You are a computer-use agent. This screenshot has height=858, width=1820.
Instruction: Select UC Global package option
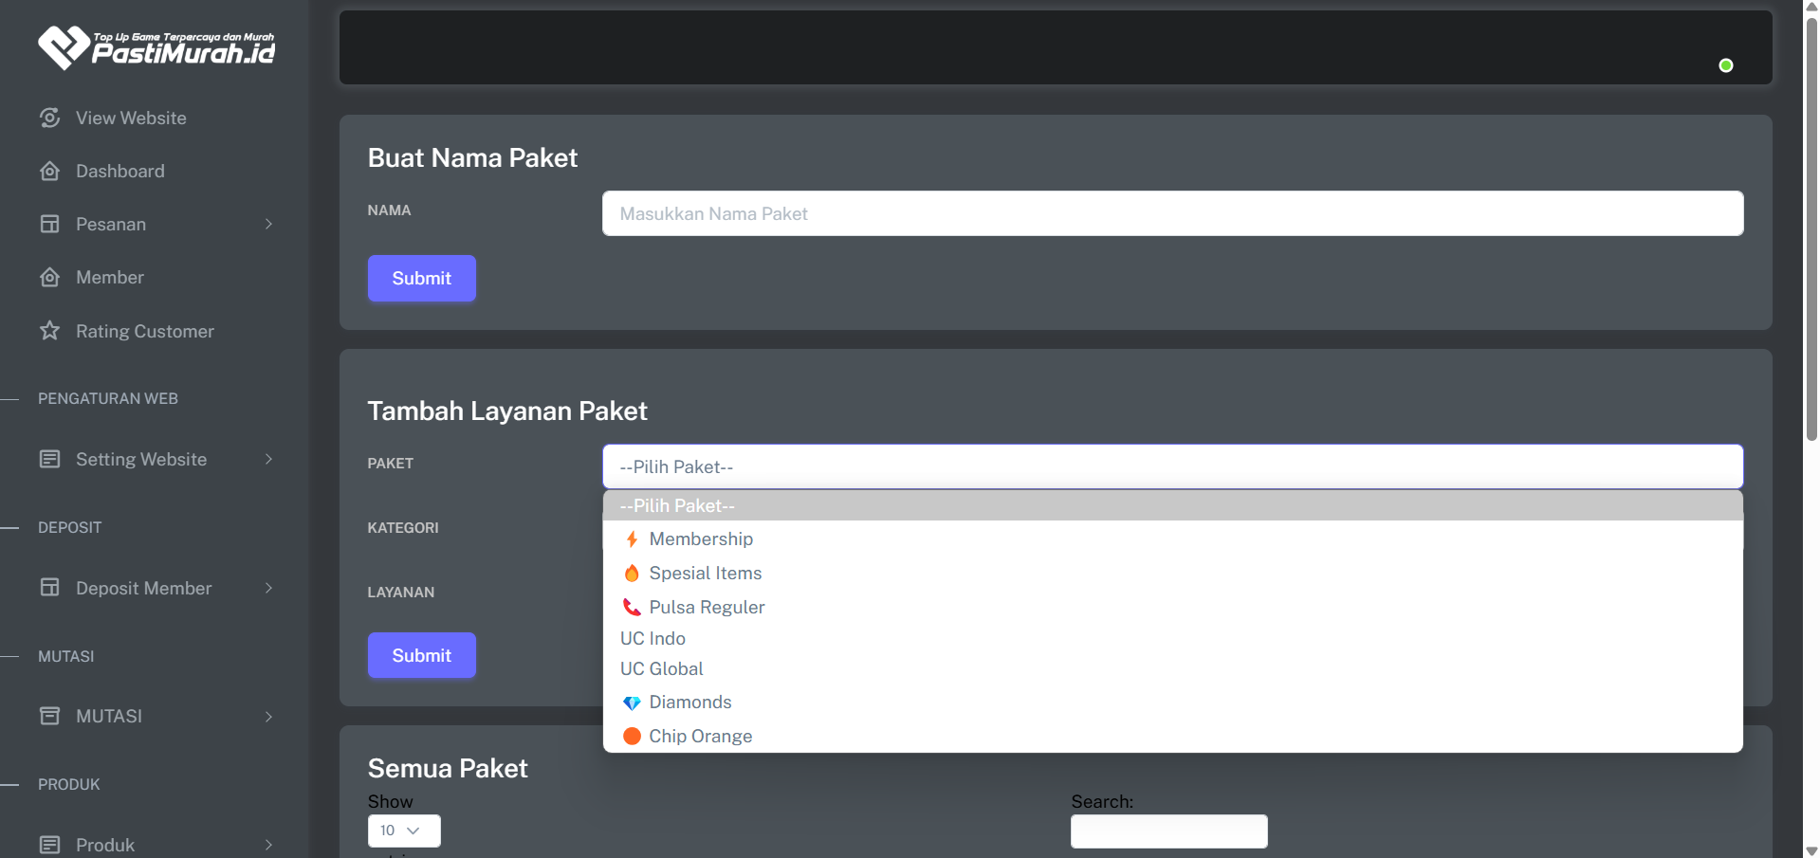(x=662, y=669)
